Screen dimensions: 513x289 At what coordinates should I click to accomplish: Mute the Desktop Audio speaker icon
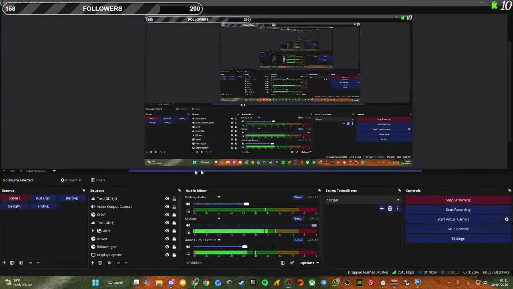tap(188, 204)
